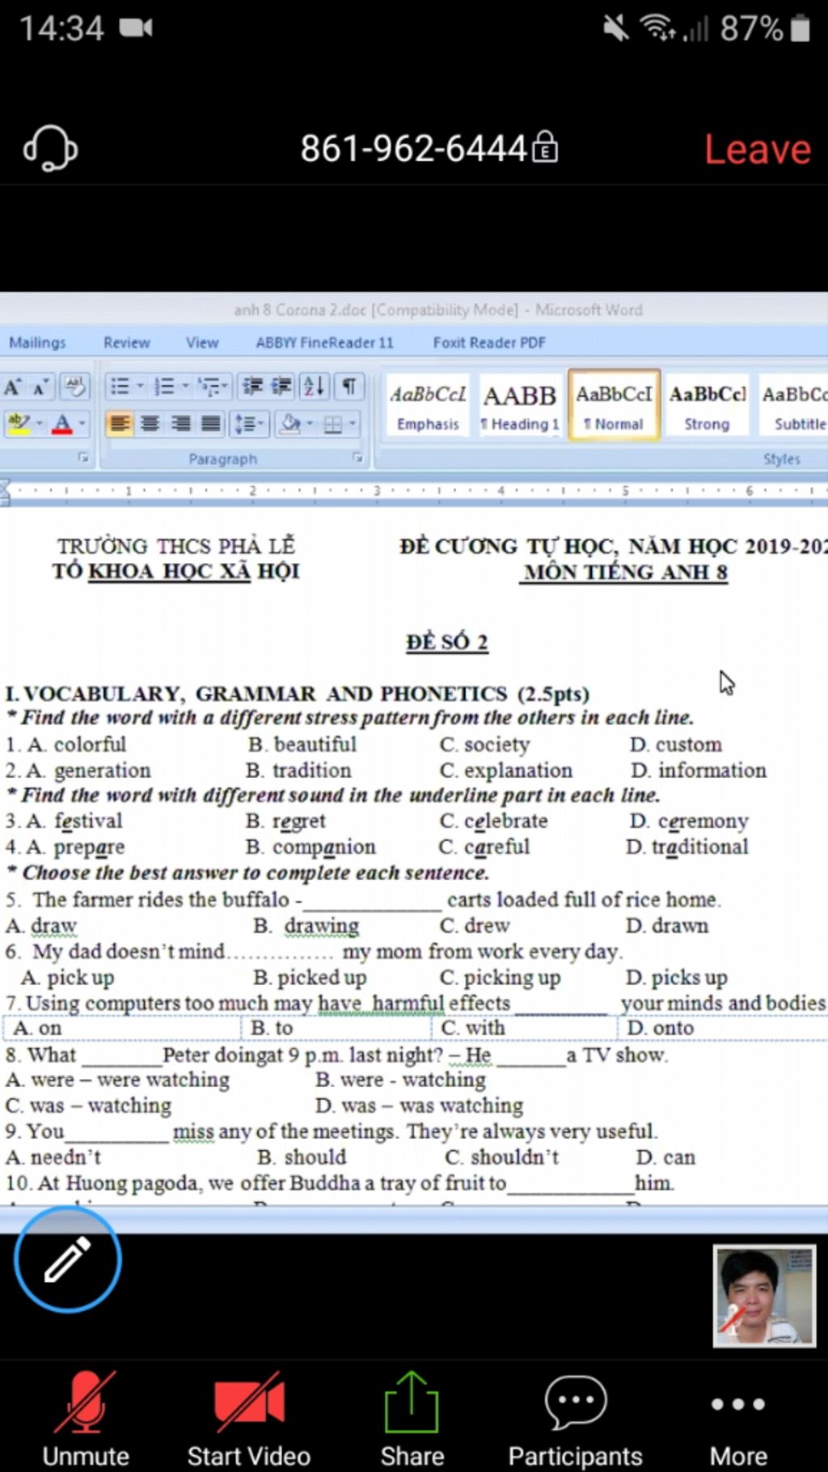Image resolution: width=828 pixels, height=1472 pixels.
Task: Tap the meeting encryption lock icon
Action: pyautogui.click(x=545, y=147)
